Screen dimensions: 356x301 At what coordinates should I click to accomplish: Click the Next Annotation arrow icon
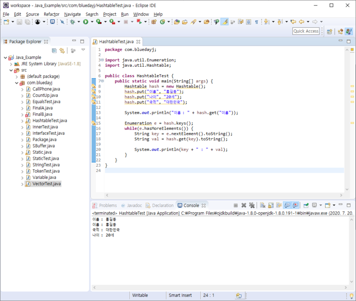[267, 22]
